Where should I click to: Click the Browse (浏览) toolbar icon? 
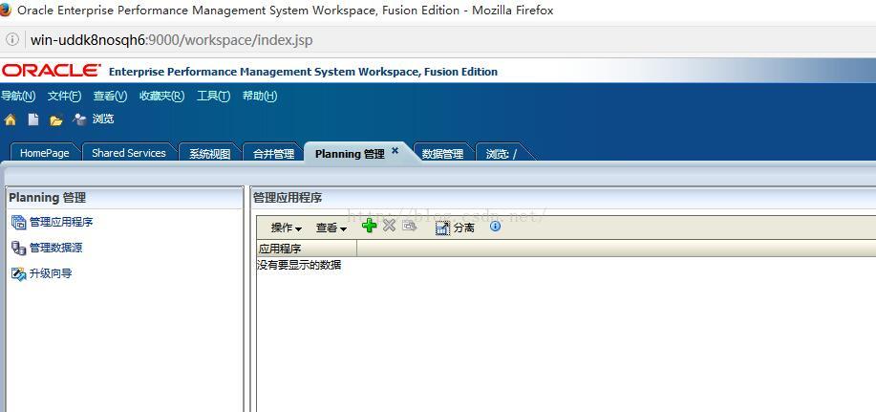point(80,119)
